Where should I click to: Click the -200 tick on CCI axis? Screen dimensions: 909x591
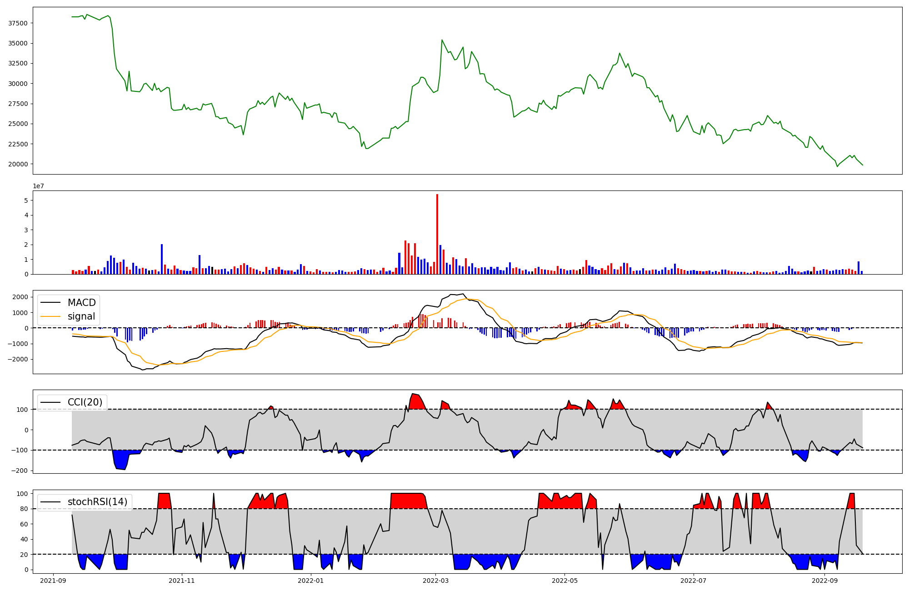tap(20, 471)
